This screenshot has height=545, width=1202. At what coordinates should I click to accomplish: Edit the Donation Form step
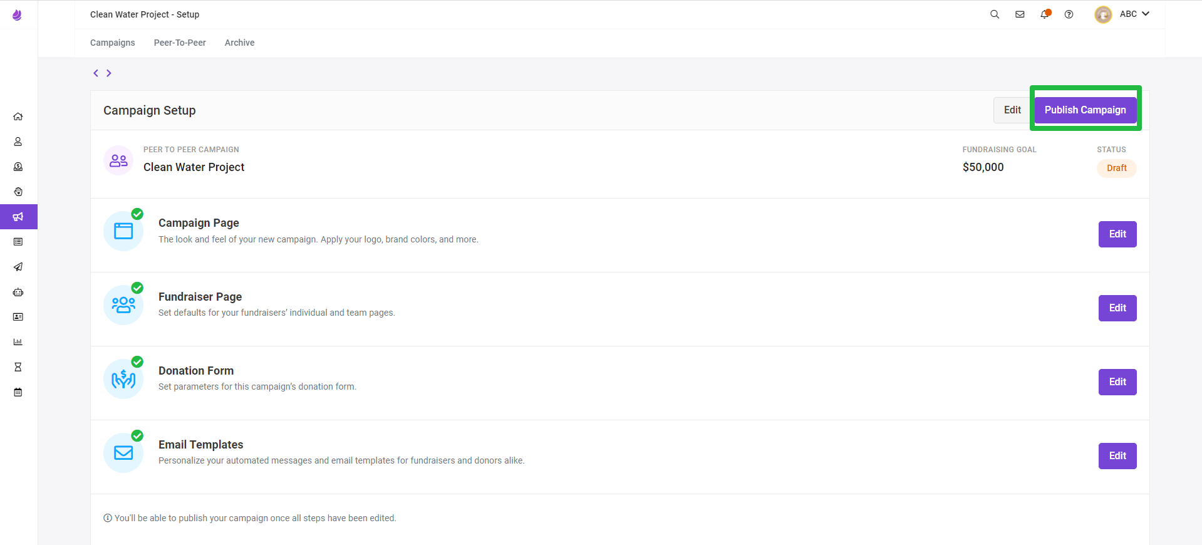click(1117, 382)
